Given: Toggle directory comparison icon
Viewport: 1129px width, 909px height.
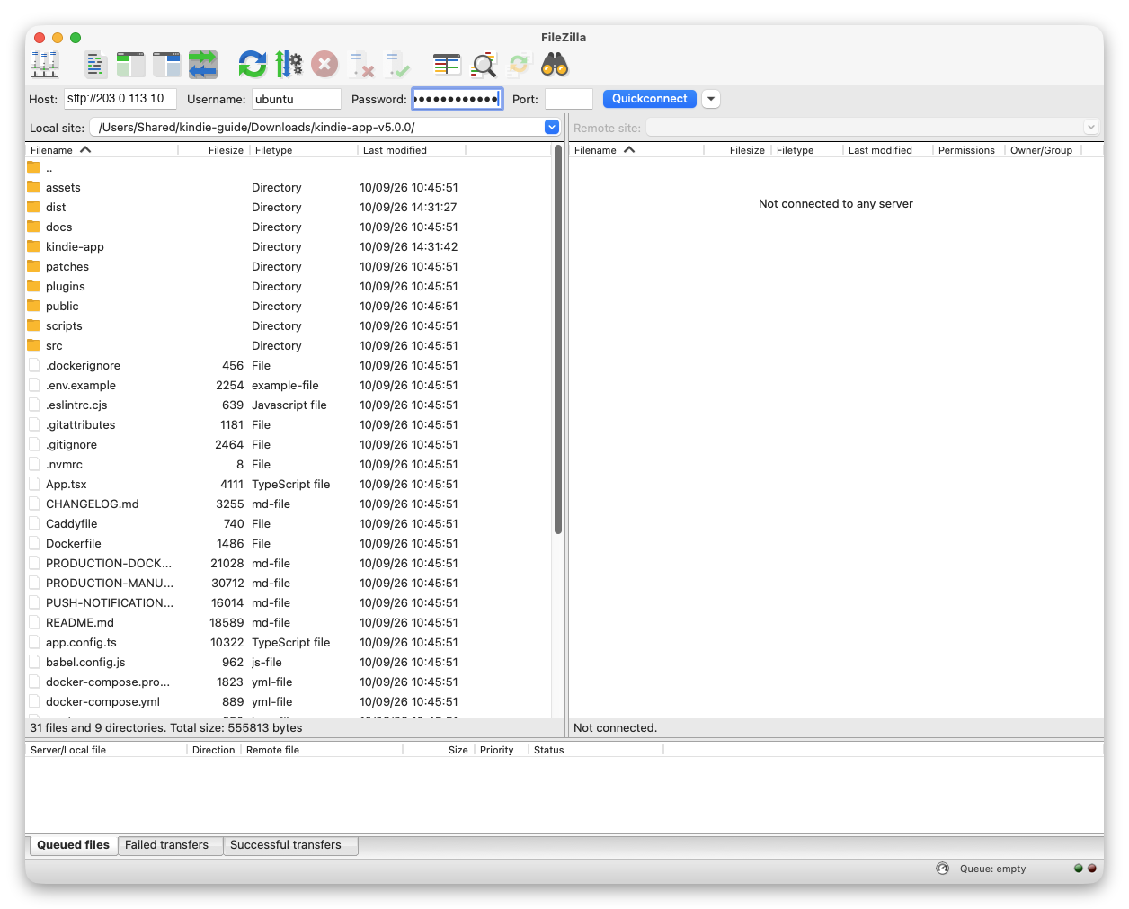Looking at the screenshot, I should coord(484,64).
